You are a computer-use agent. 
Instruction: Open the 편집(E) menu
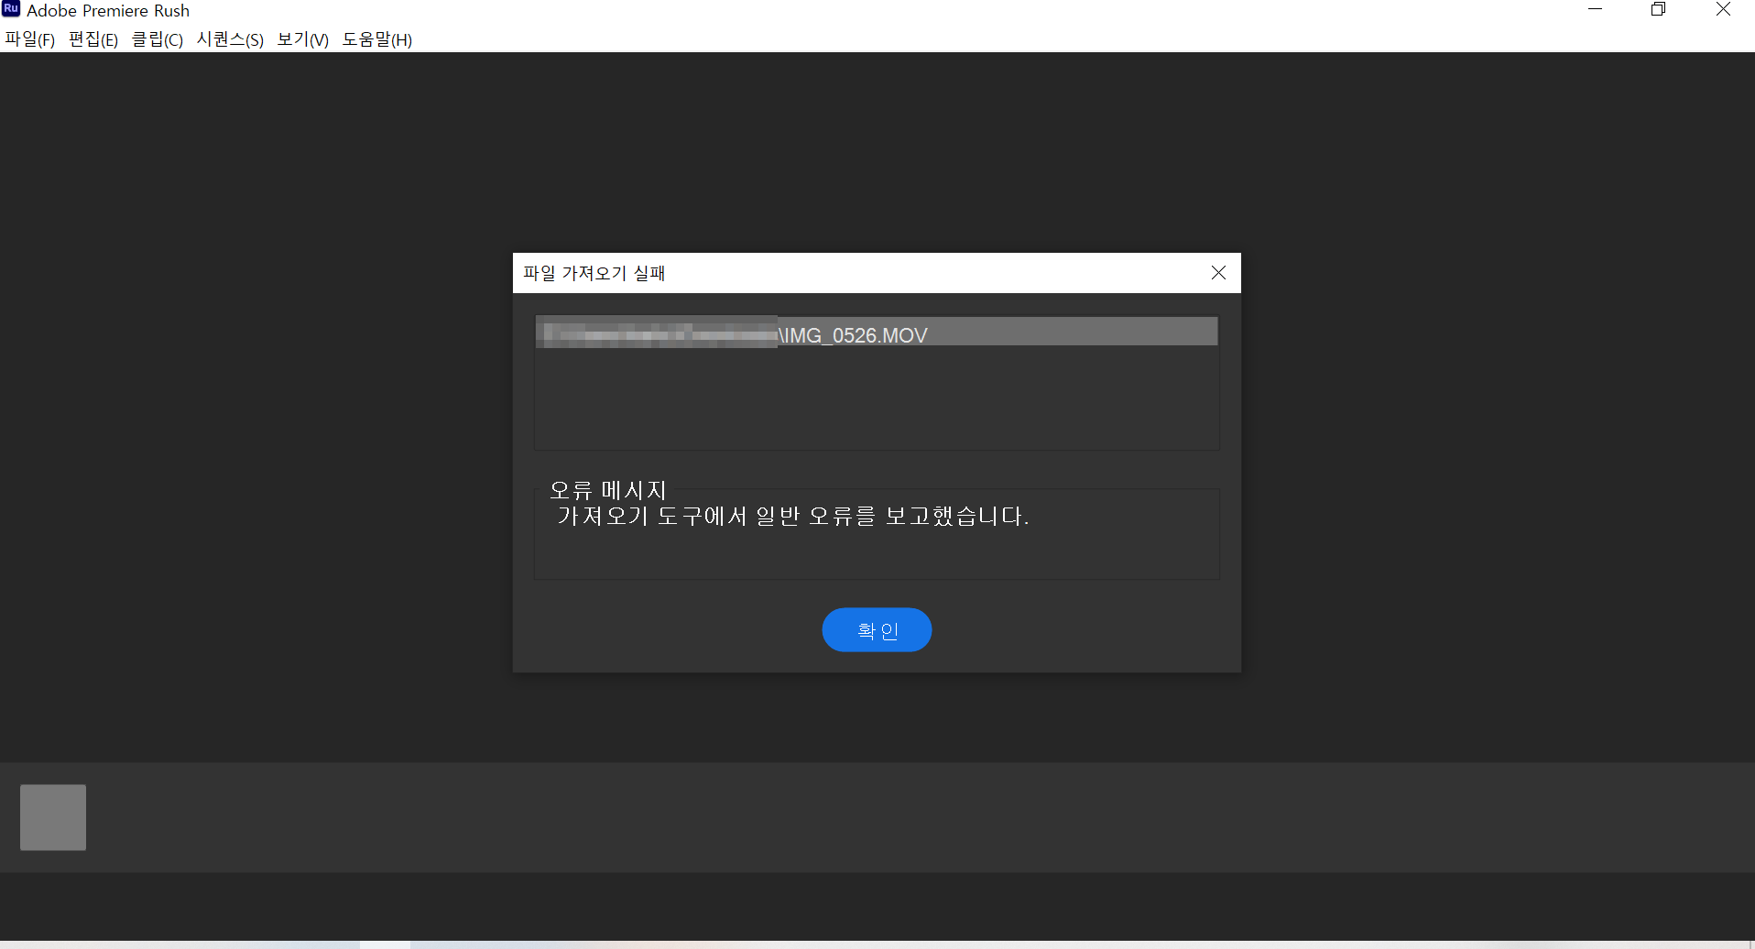pyautogui.click(x=92, y=39)
